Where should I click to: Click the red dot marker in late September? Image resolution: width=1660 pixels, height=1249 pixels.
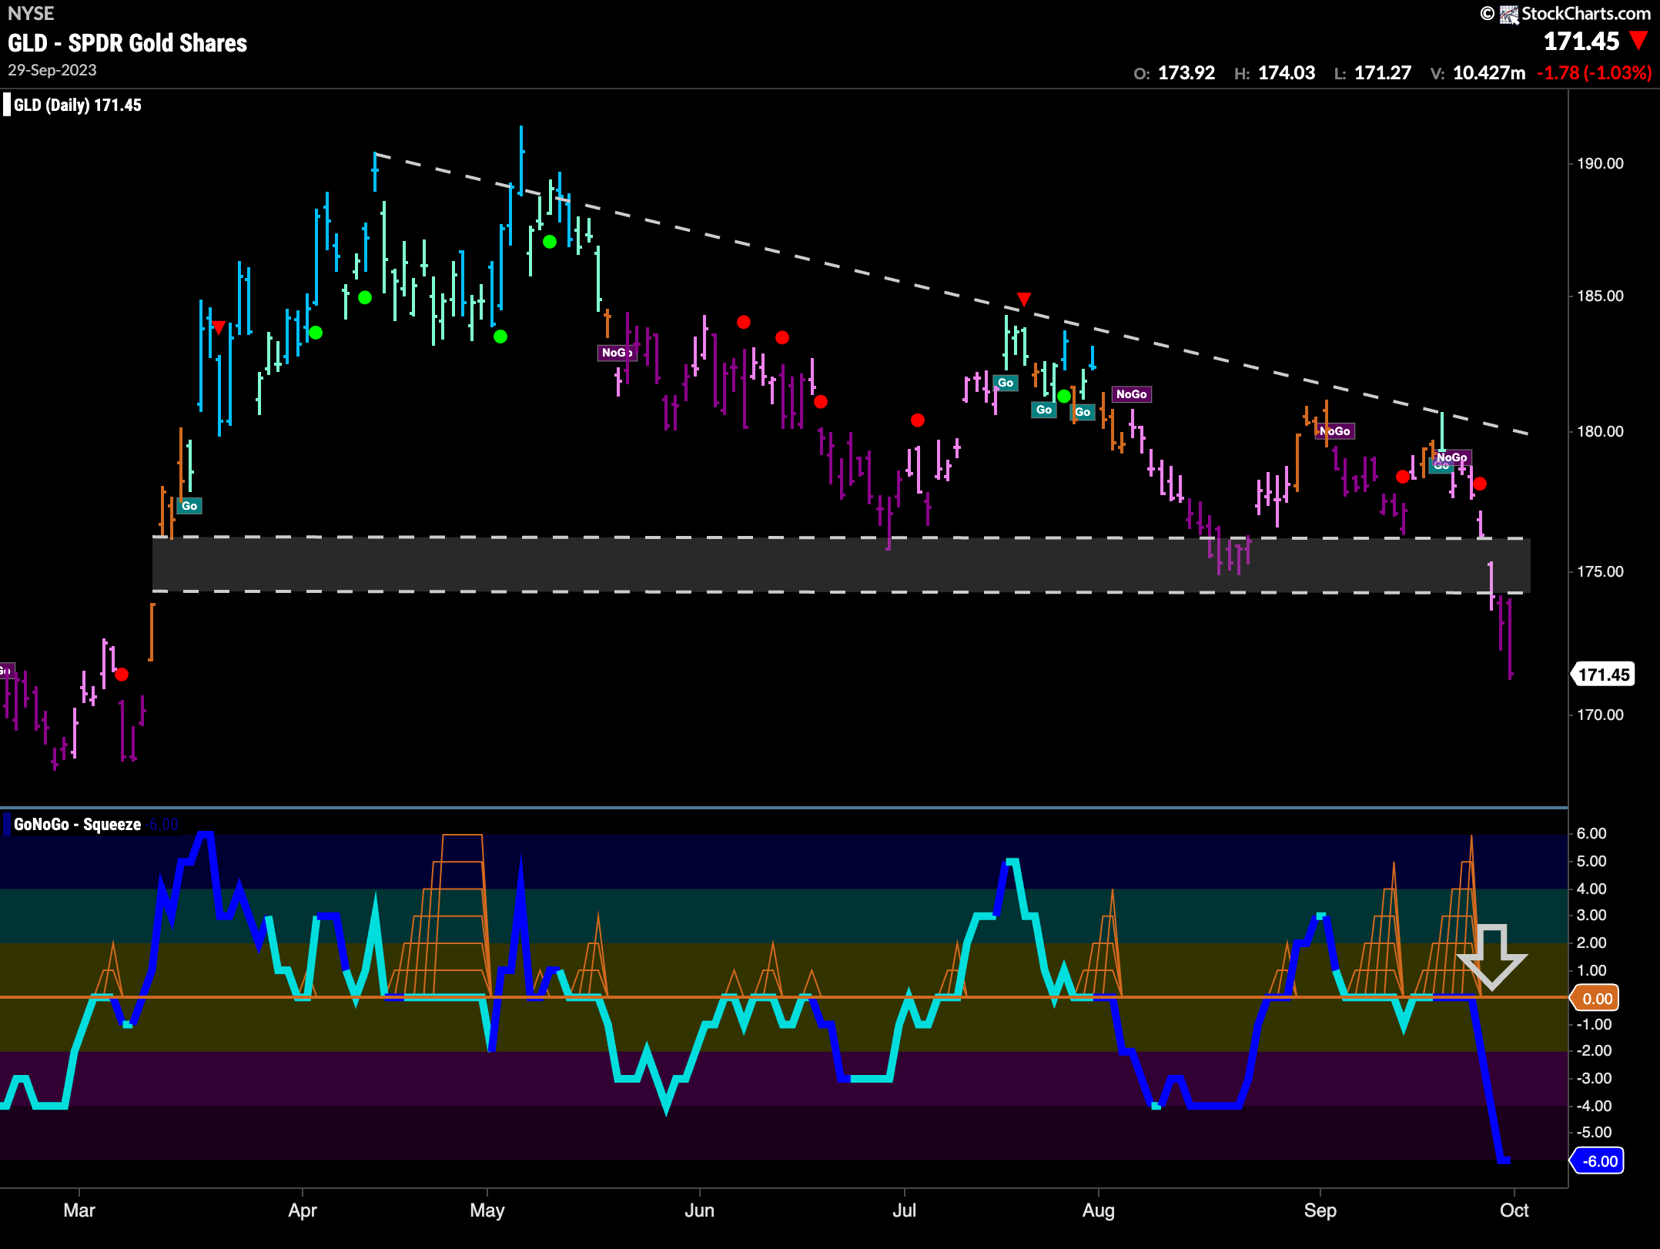point(1480,484)
